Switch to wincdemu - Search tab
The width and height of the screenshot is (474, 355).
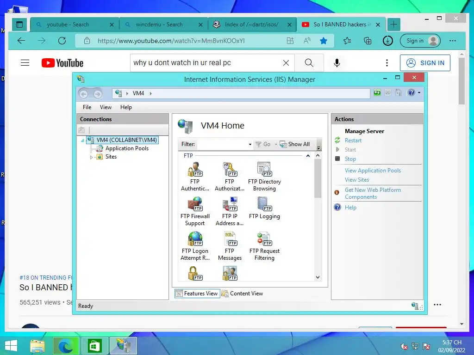tap(163, 24)
